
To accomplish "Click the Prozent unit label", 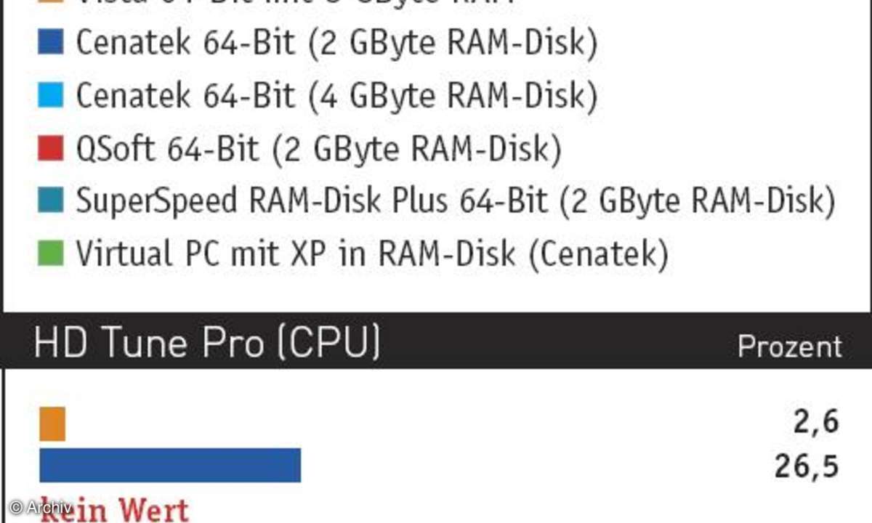I will 790,346.
